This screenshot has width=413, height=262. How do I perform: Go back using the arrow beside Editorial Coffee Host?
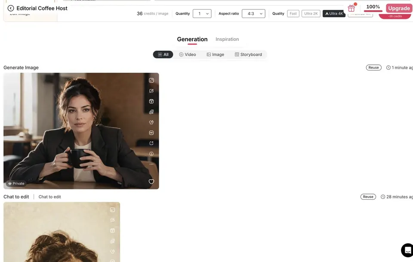point(10,8)
